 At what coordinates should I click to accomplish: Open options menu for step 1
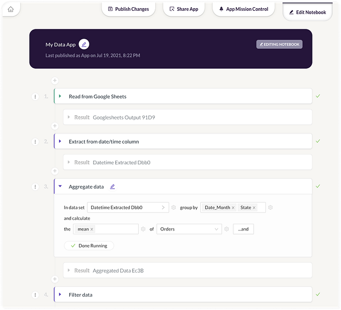coord(35,97)
